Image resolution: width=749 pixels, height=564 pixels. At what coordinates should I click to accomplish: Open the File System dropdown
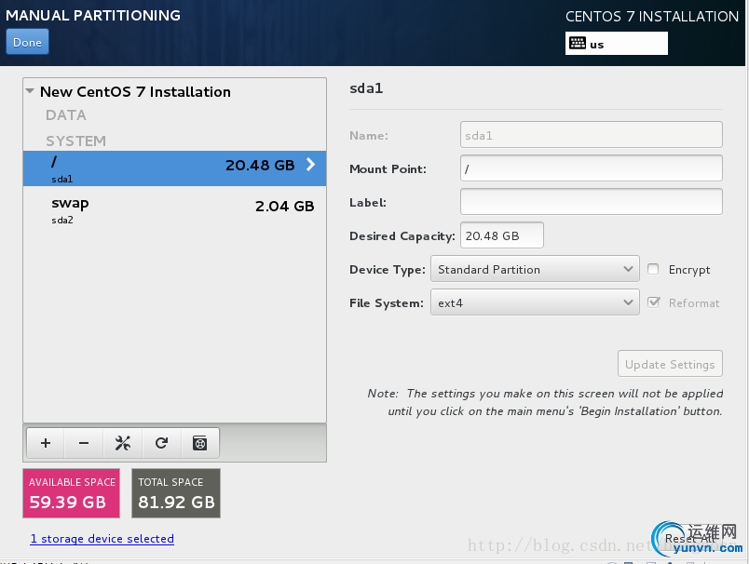pos(535,302)
